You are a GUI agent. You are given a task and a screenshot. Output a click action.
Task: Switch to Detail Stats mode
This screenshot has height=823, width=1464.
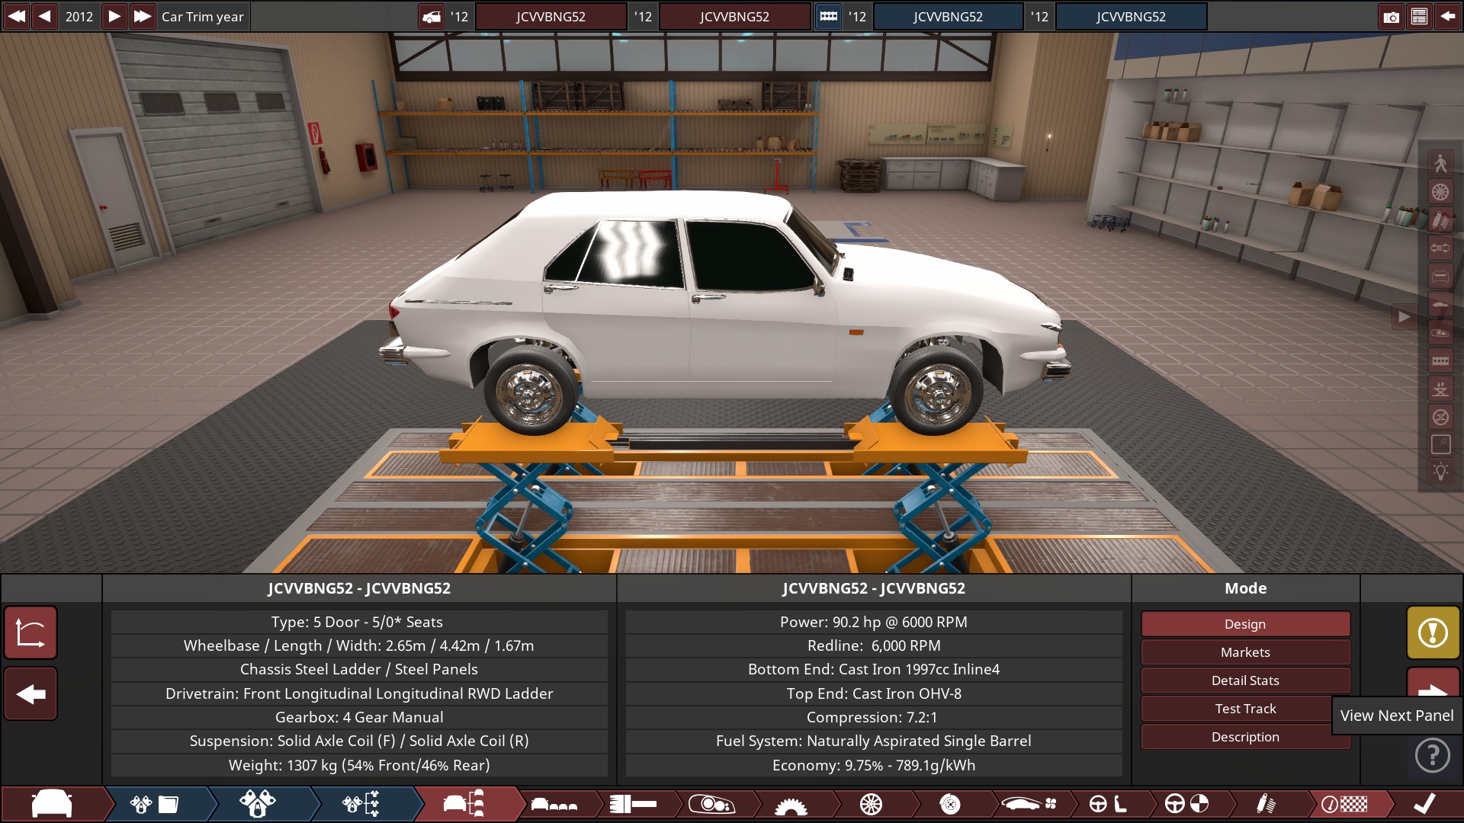click(x=1244, y=680)
